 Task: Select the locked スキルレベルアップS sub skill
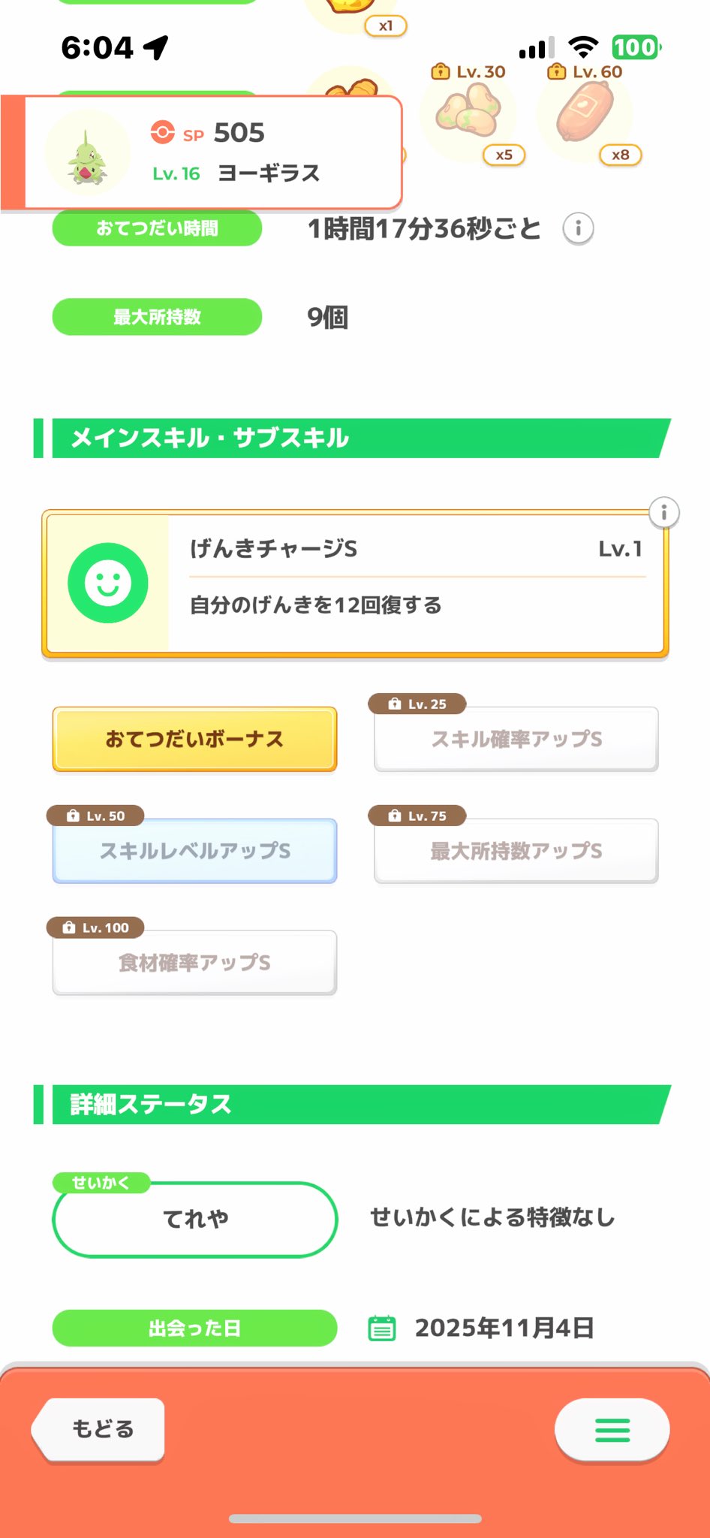pos(194,851)
